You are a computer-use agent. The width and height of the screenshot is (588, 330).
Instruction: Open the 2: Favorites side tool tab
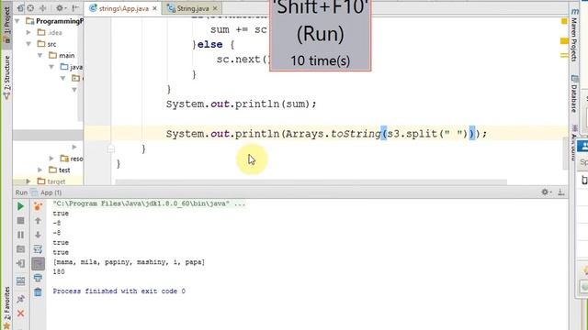click(6, 308)
